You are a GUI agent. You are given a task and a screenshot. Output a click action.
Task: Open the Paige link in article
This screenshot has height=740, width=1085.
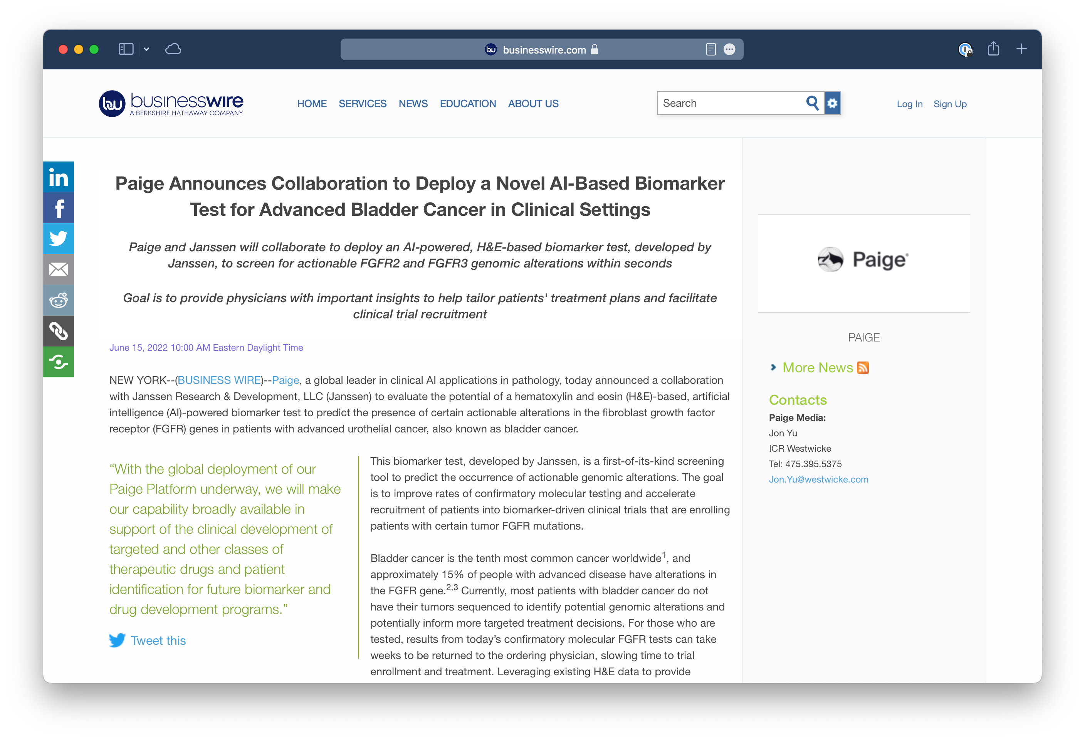coord(285,380)
